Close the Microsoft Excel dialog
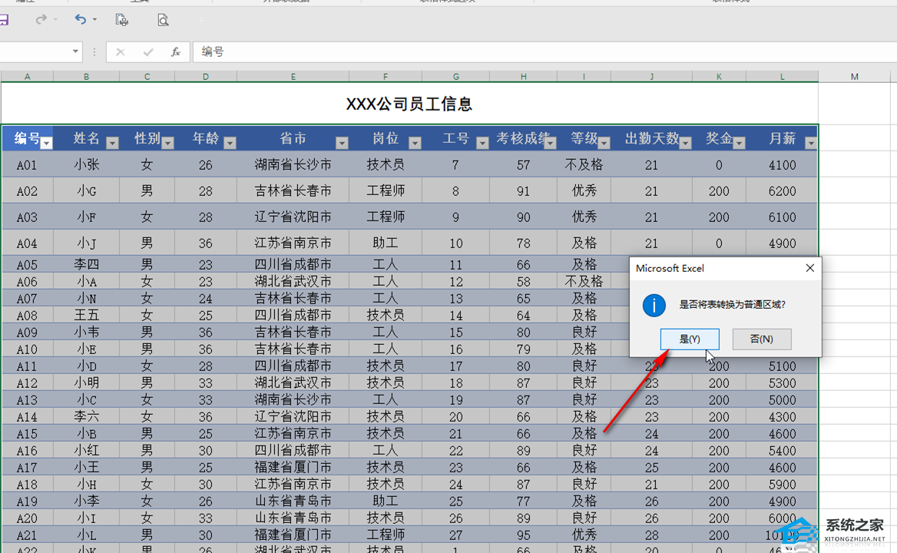Viewport: 897px width, 553px height. point(809,268)
